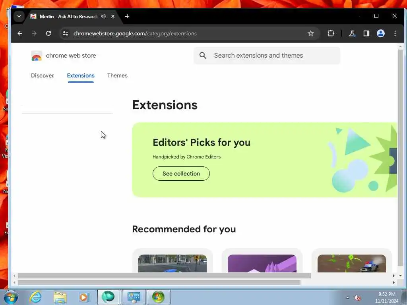View site information icon in address bar
The image size is (407, 305).
[x=66, y=33]
